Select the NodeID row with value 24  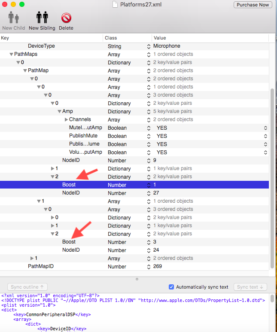click(134, 250)
